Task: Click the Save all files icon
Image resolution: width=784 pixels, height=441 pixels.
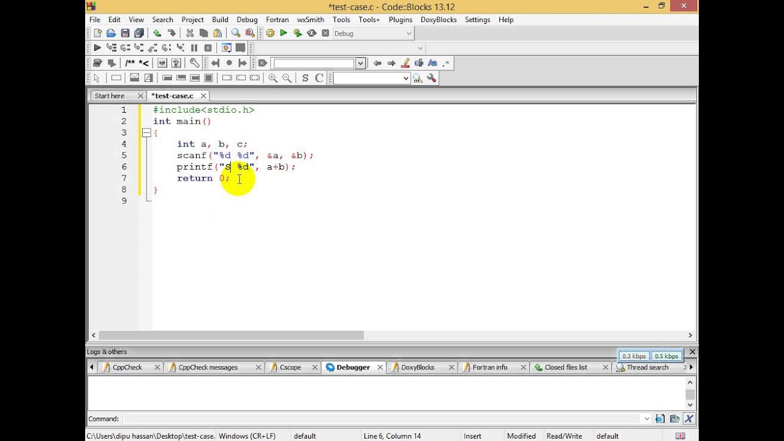Action: coord(138,33)
